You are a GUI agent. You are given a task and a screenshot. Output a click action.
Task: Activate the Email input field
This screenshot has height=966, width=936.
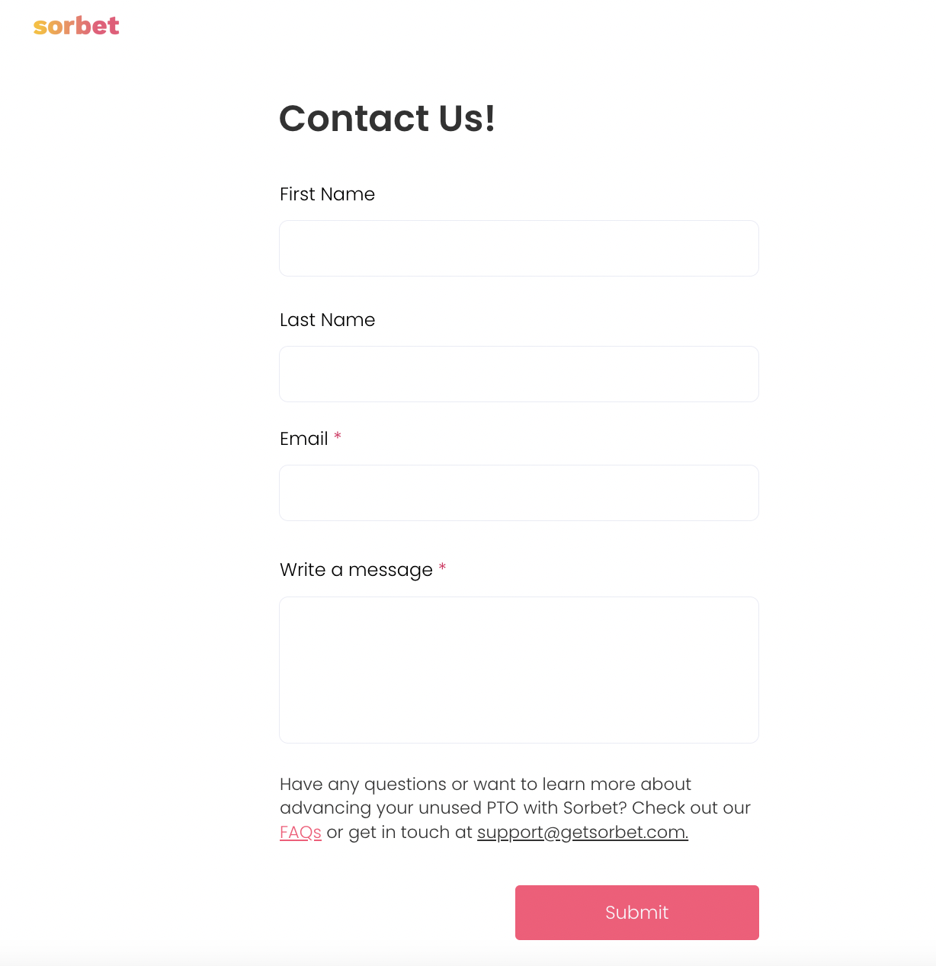[519, 493]
